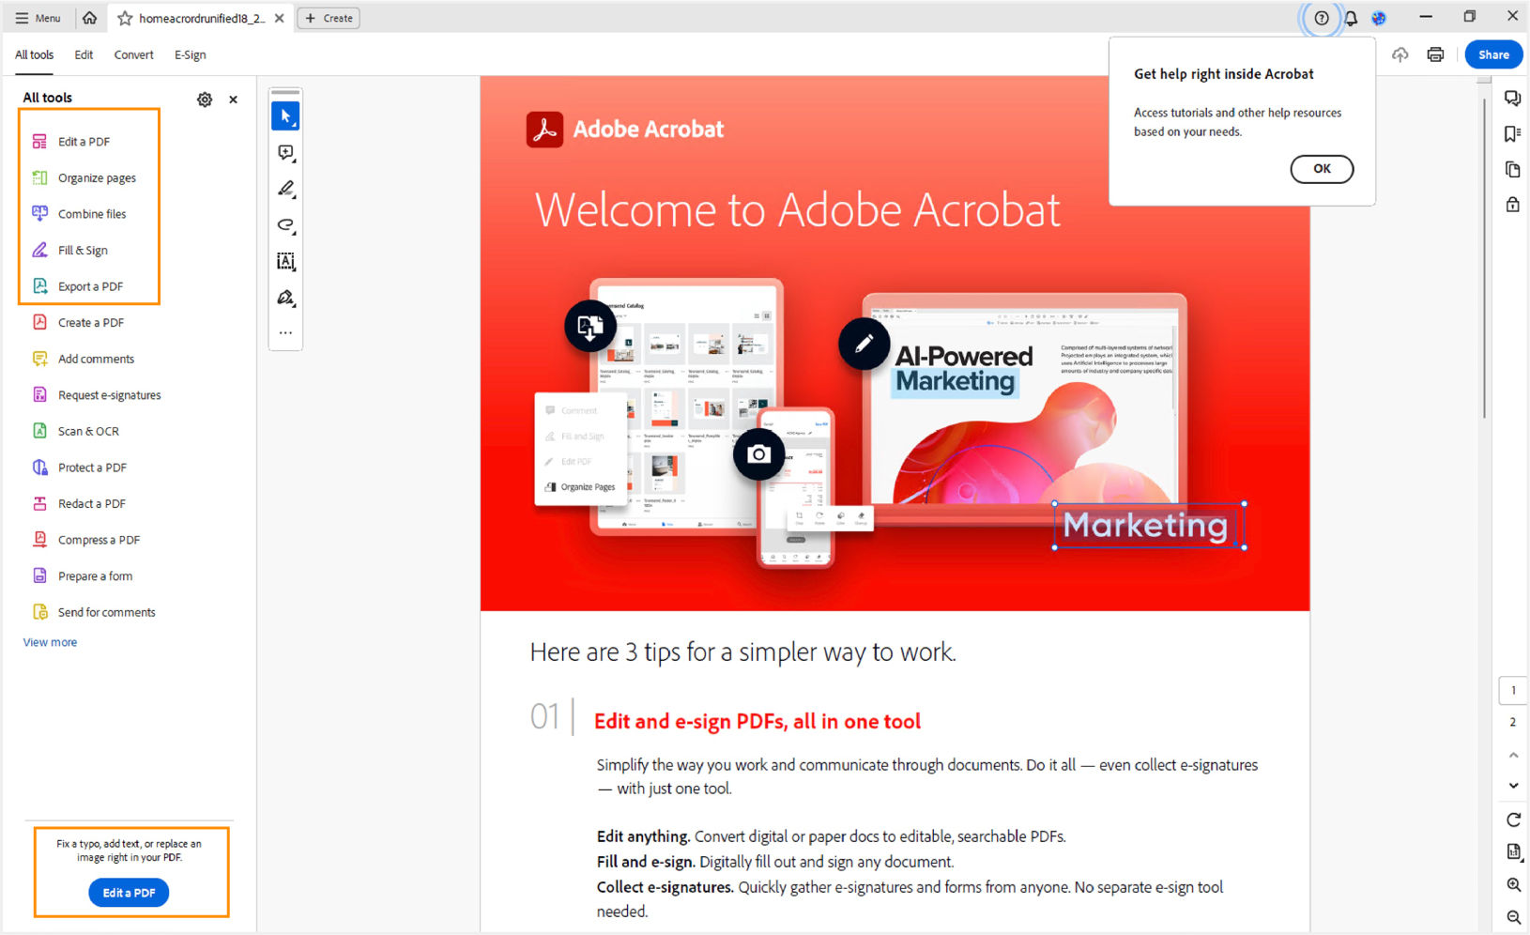
Task: Select the freehand Draw tool
Action: 285,224
